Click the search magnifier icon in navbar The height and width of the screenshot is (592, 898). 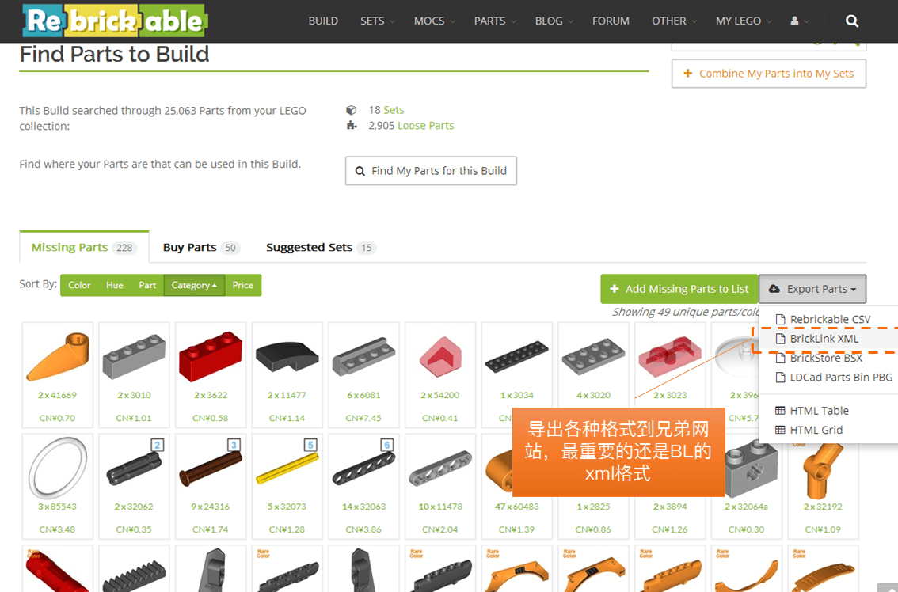851,21
